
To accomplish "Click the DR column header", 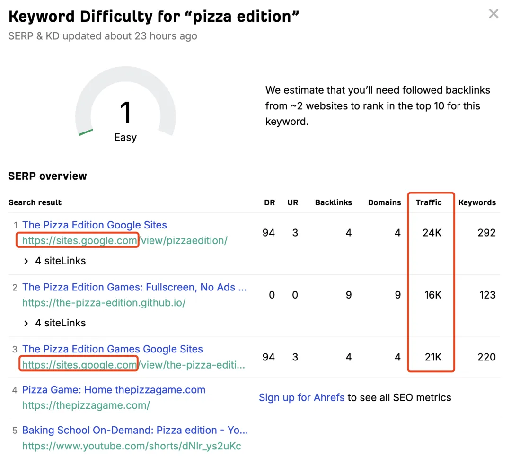I will 269,202.
